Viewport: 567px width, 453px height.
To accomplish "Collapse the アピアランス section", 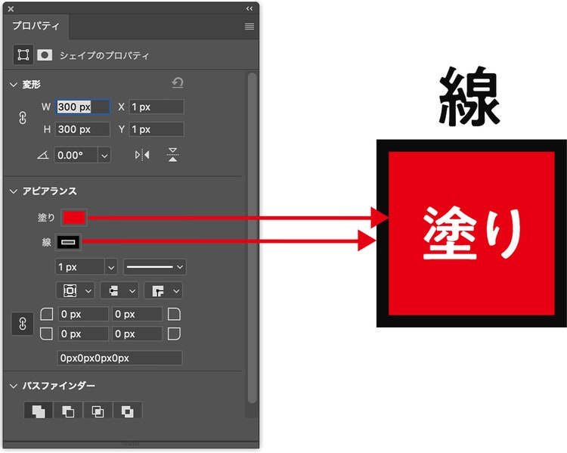I will click(x=14, y=191).
